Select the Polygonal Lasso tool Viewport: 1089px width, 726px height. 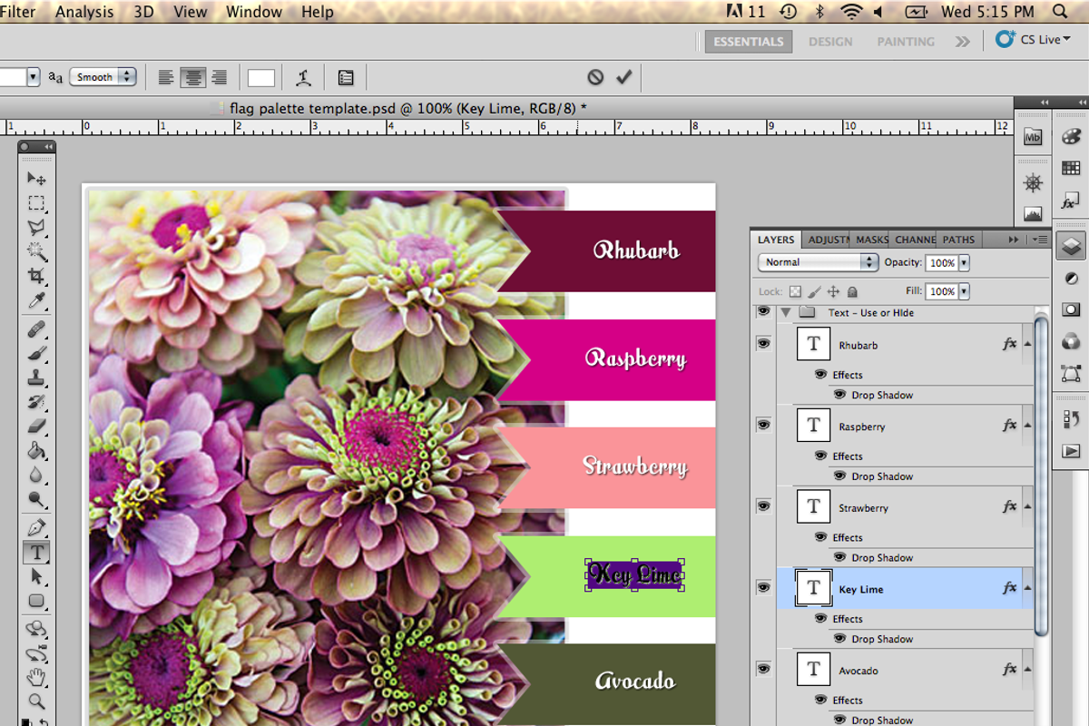[37, 227]
